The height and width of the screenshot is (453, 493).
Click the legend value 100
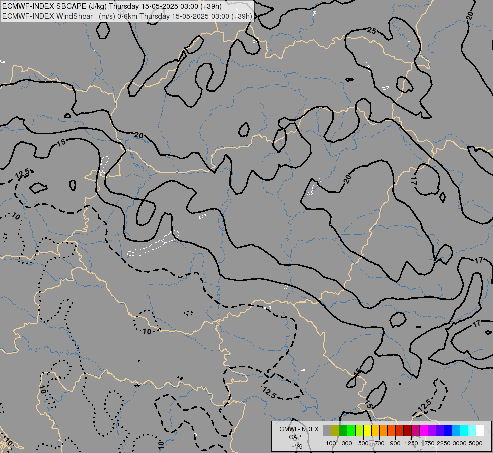click(331, 443)
